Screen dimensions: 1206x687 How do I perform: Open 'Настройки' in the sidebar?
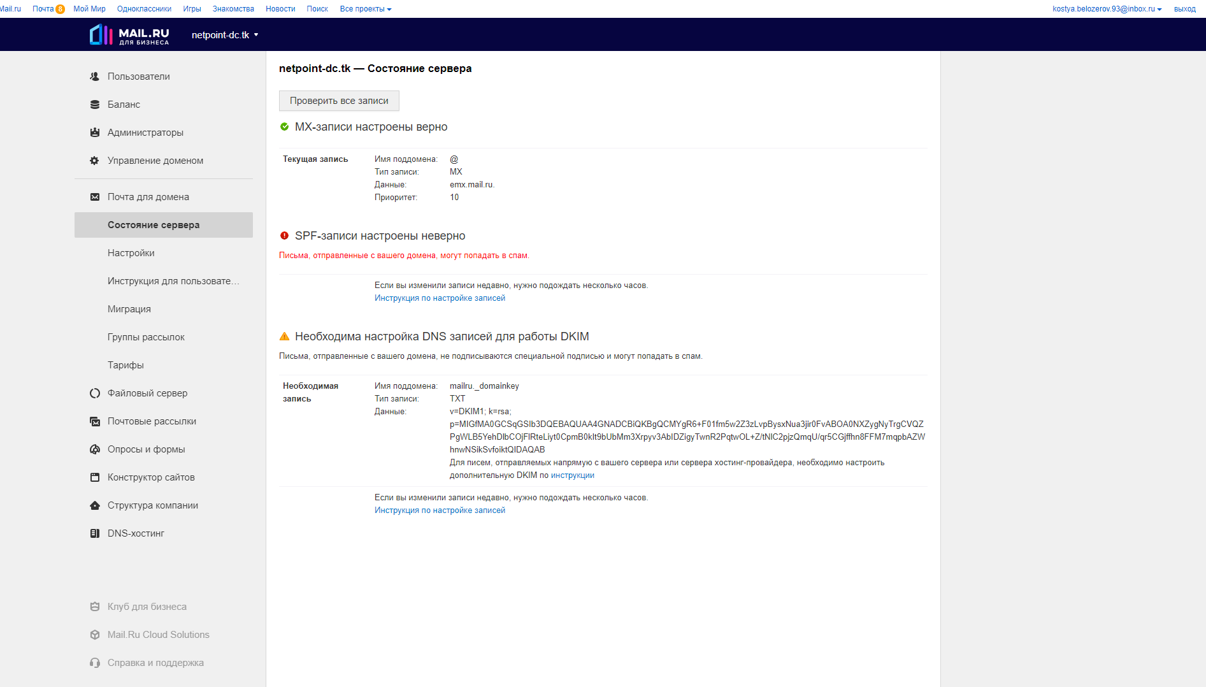(x=131, y=253)
